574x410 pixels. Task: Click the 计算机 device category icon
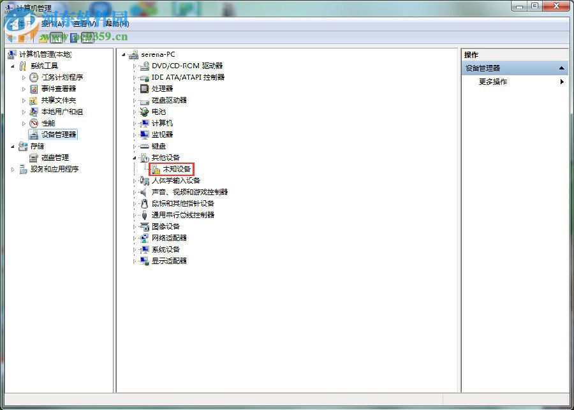pyautogui.click(x=145, y=123)
